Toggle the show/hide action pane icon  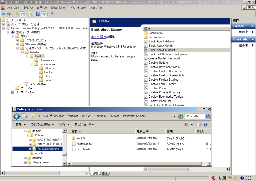(x=44, y=14)
